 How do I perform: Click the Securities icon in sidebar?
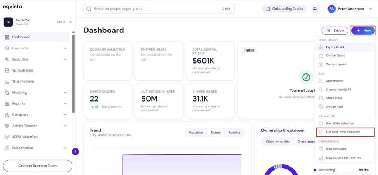pyautogui.click(x=7, y=59)
